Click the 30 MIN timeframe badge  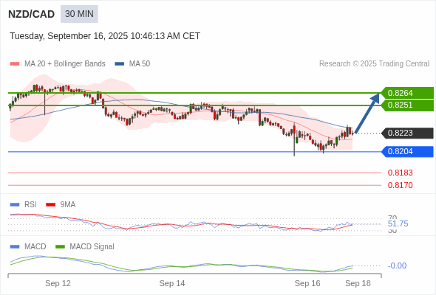(79, 14)
